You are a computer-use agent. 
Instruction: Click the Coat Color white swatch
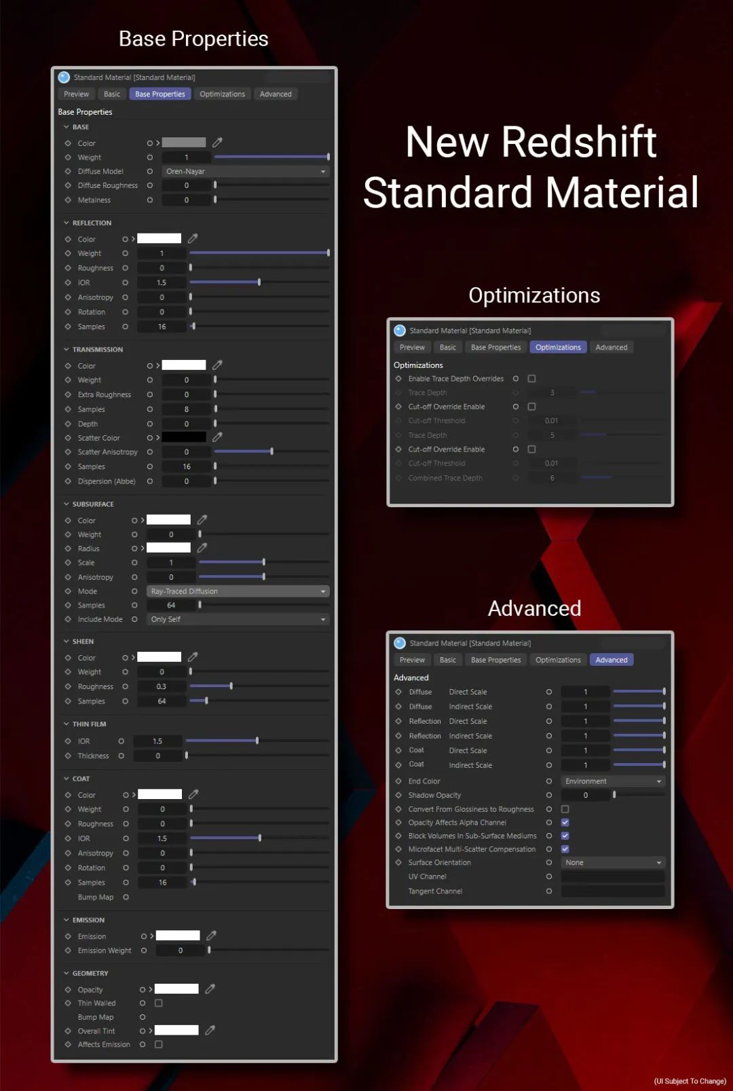(x=160, y=794)
